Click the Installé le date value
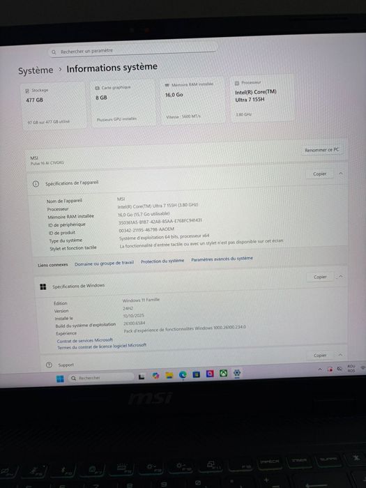 134,316
